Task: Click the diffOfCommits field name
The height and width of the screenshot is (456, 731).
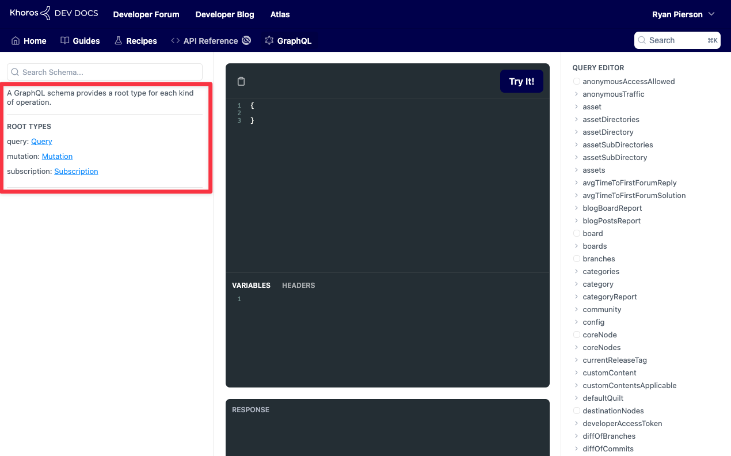Action: (x=608, y=449)
